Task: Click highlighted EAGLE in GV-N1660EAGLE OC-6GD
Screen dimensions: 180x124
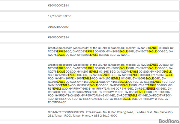Action: coord(61,82)
